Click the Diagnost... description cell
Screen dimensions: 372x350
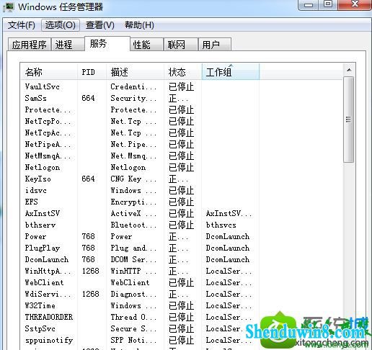[133, 294]
